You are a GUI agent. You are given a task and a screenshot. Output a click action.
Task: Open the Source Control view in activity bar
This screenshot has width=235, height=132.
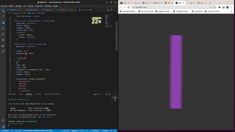click(x=3, y=22)
